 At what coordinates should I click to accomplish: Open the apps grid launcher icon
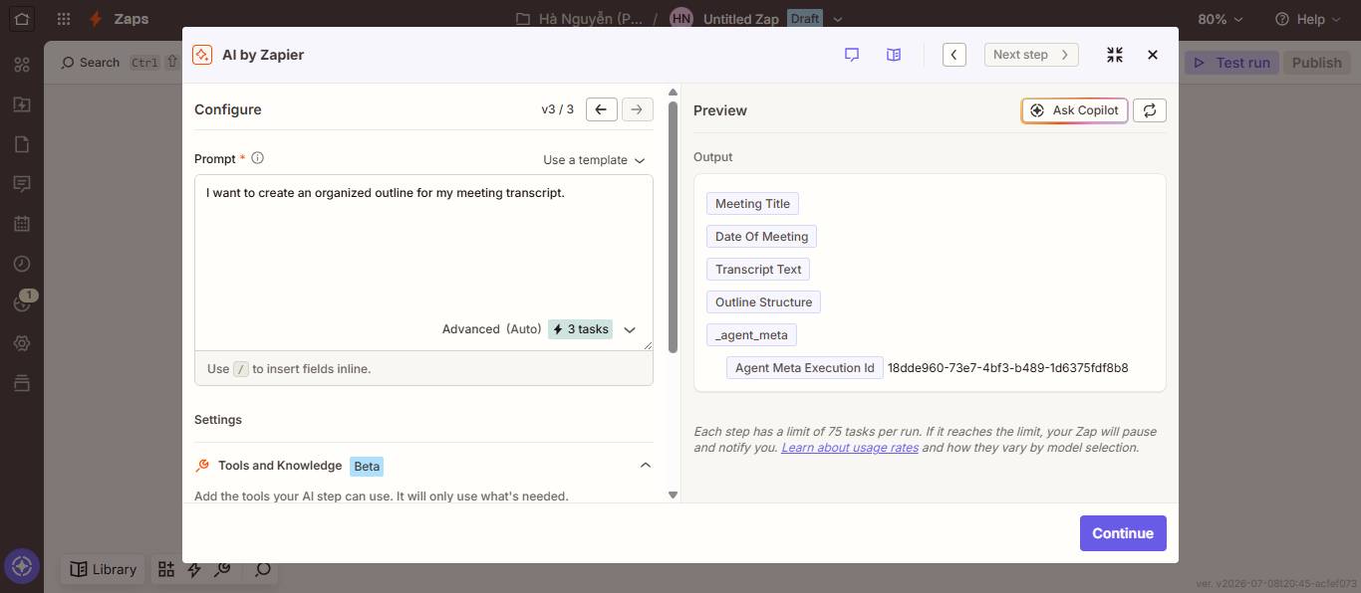[x=64, y=19]
